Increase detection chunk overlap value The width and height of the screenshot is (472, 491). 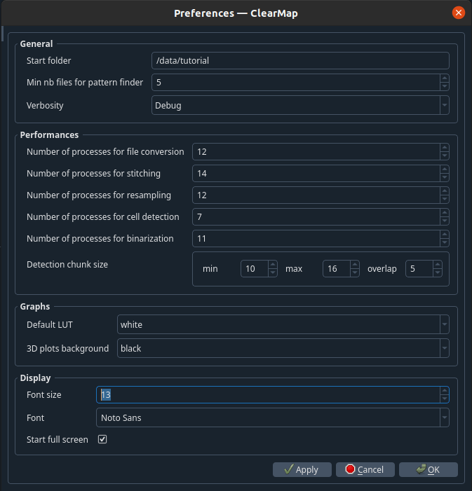pyautogui.click(x=438, y=265)
